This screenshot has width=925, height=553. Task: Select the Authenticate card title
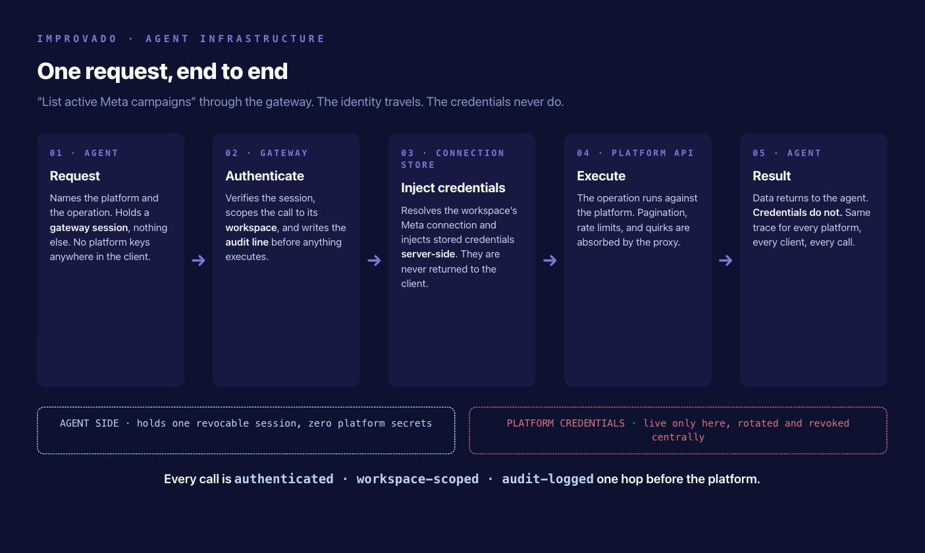[x=265, y=176]
